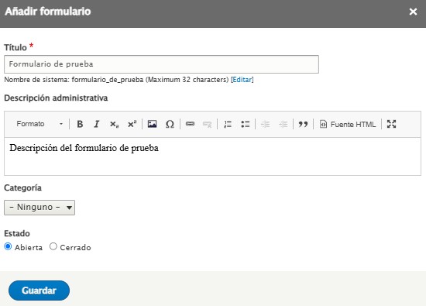Insert special character omega icon
Screen dimensions: 426x306
pyautogui.click(x=170, y=124)
